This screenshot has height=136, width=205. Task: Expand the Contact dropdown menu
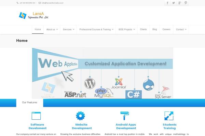click(x=181, y=30)
